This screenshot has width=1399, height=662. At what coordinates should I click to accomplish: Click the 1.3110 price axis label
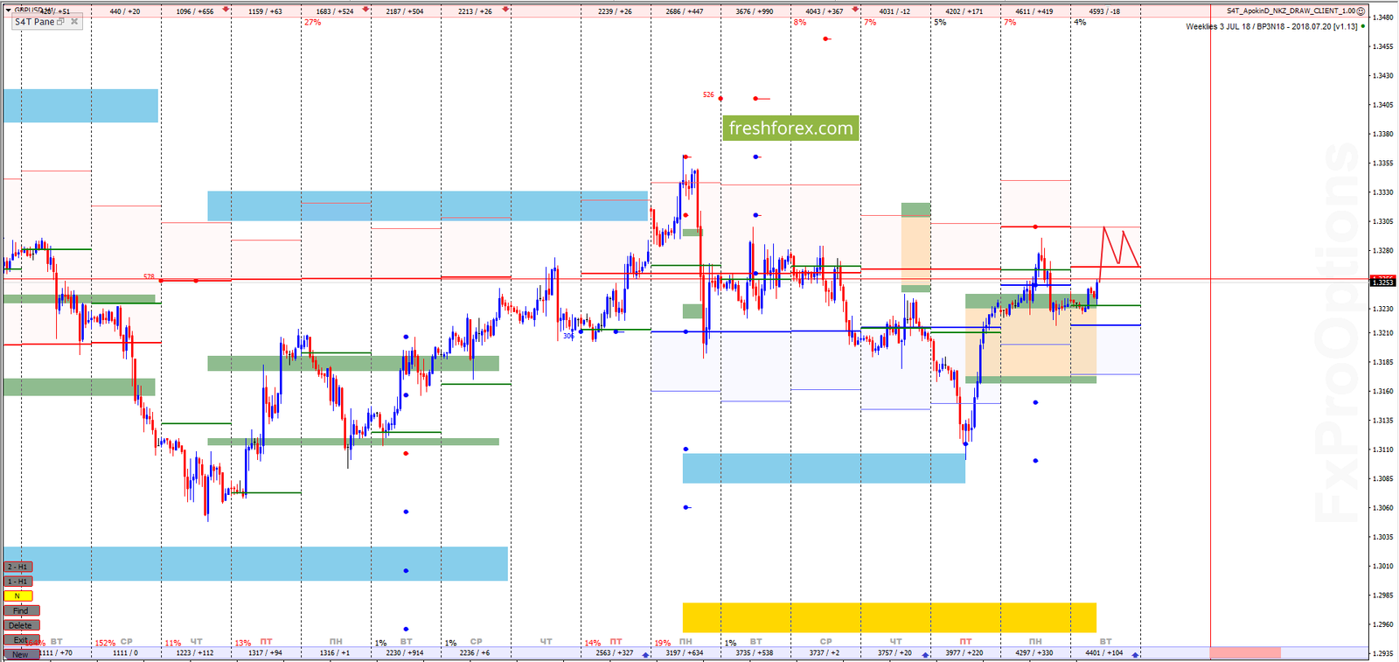(1383, 449)
